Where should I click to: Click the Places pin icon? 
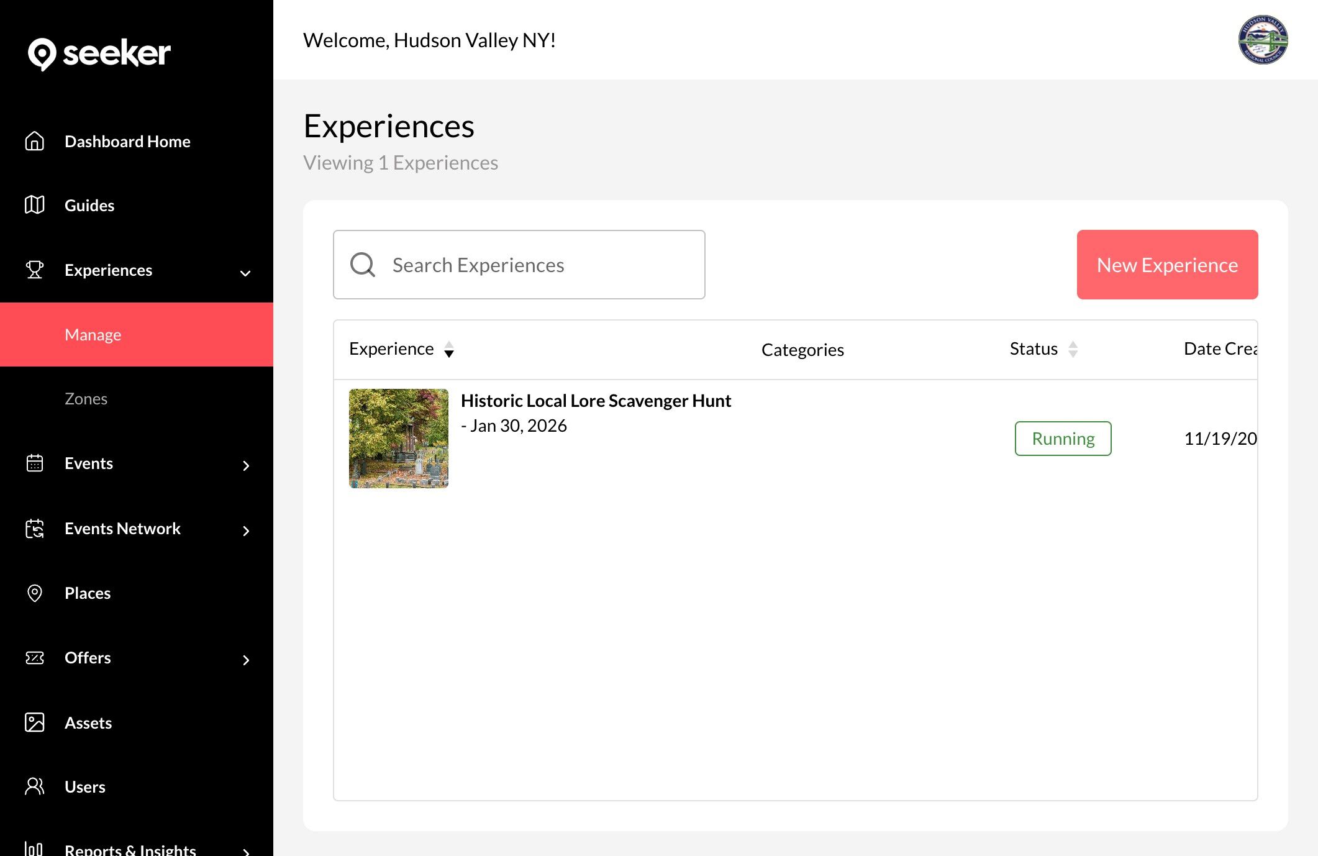(35, 593)
